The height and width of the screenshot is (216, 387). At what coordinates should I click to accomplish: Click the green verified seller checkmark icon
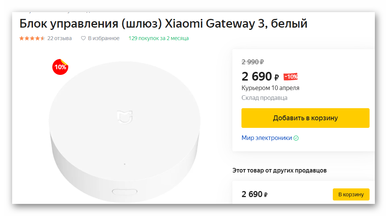[296, 138]
